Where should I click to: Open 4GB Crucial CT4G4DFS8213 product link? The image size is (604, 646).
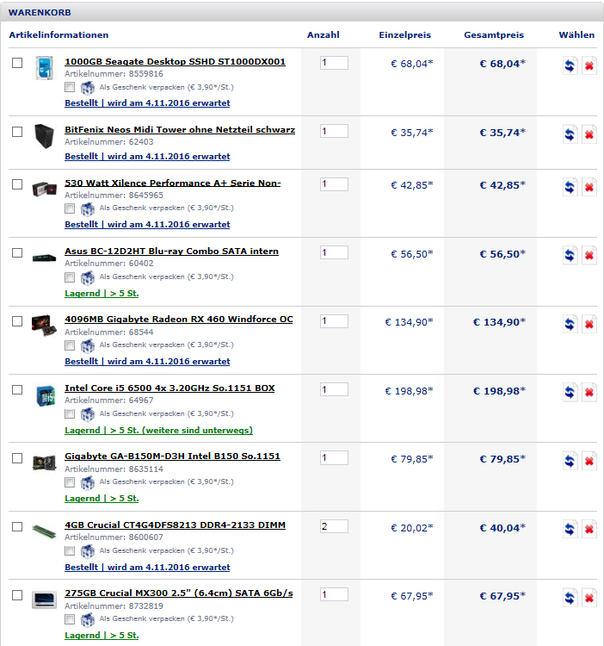pos(175,525)
